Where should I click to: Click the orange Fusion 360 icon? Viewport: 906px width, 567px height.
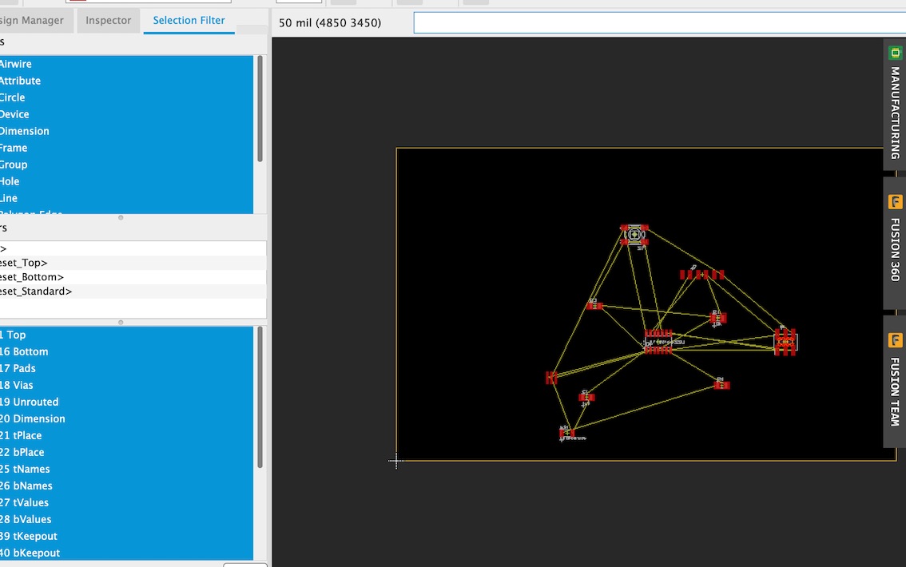click(895, 202)
